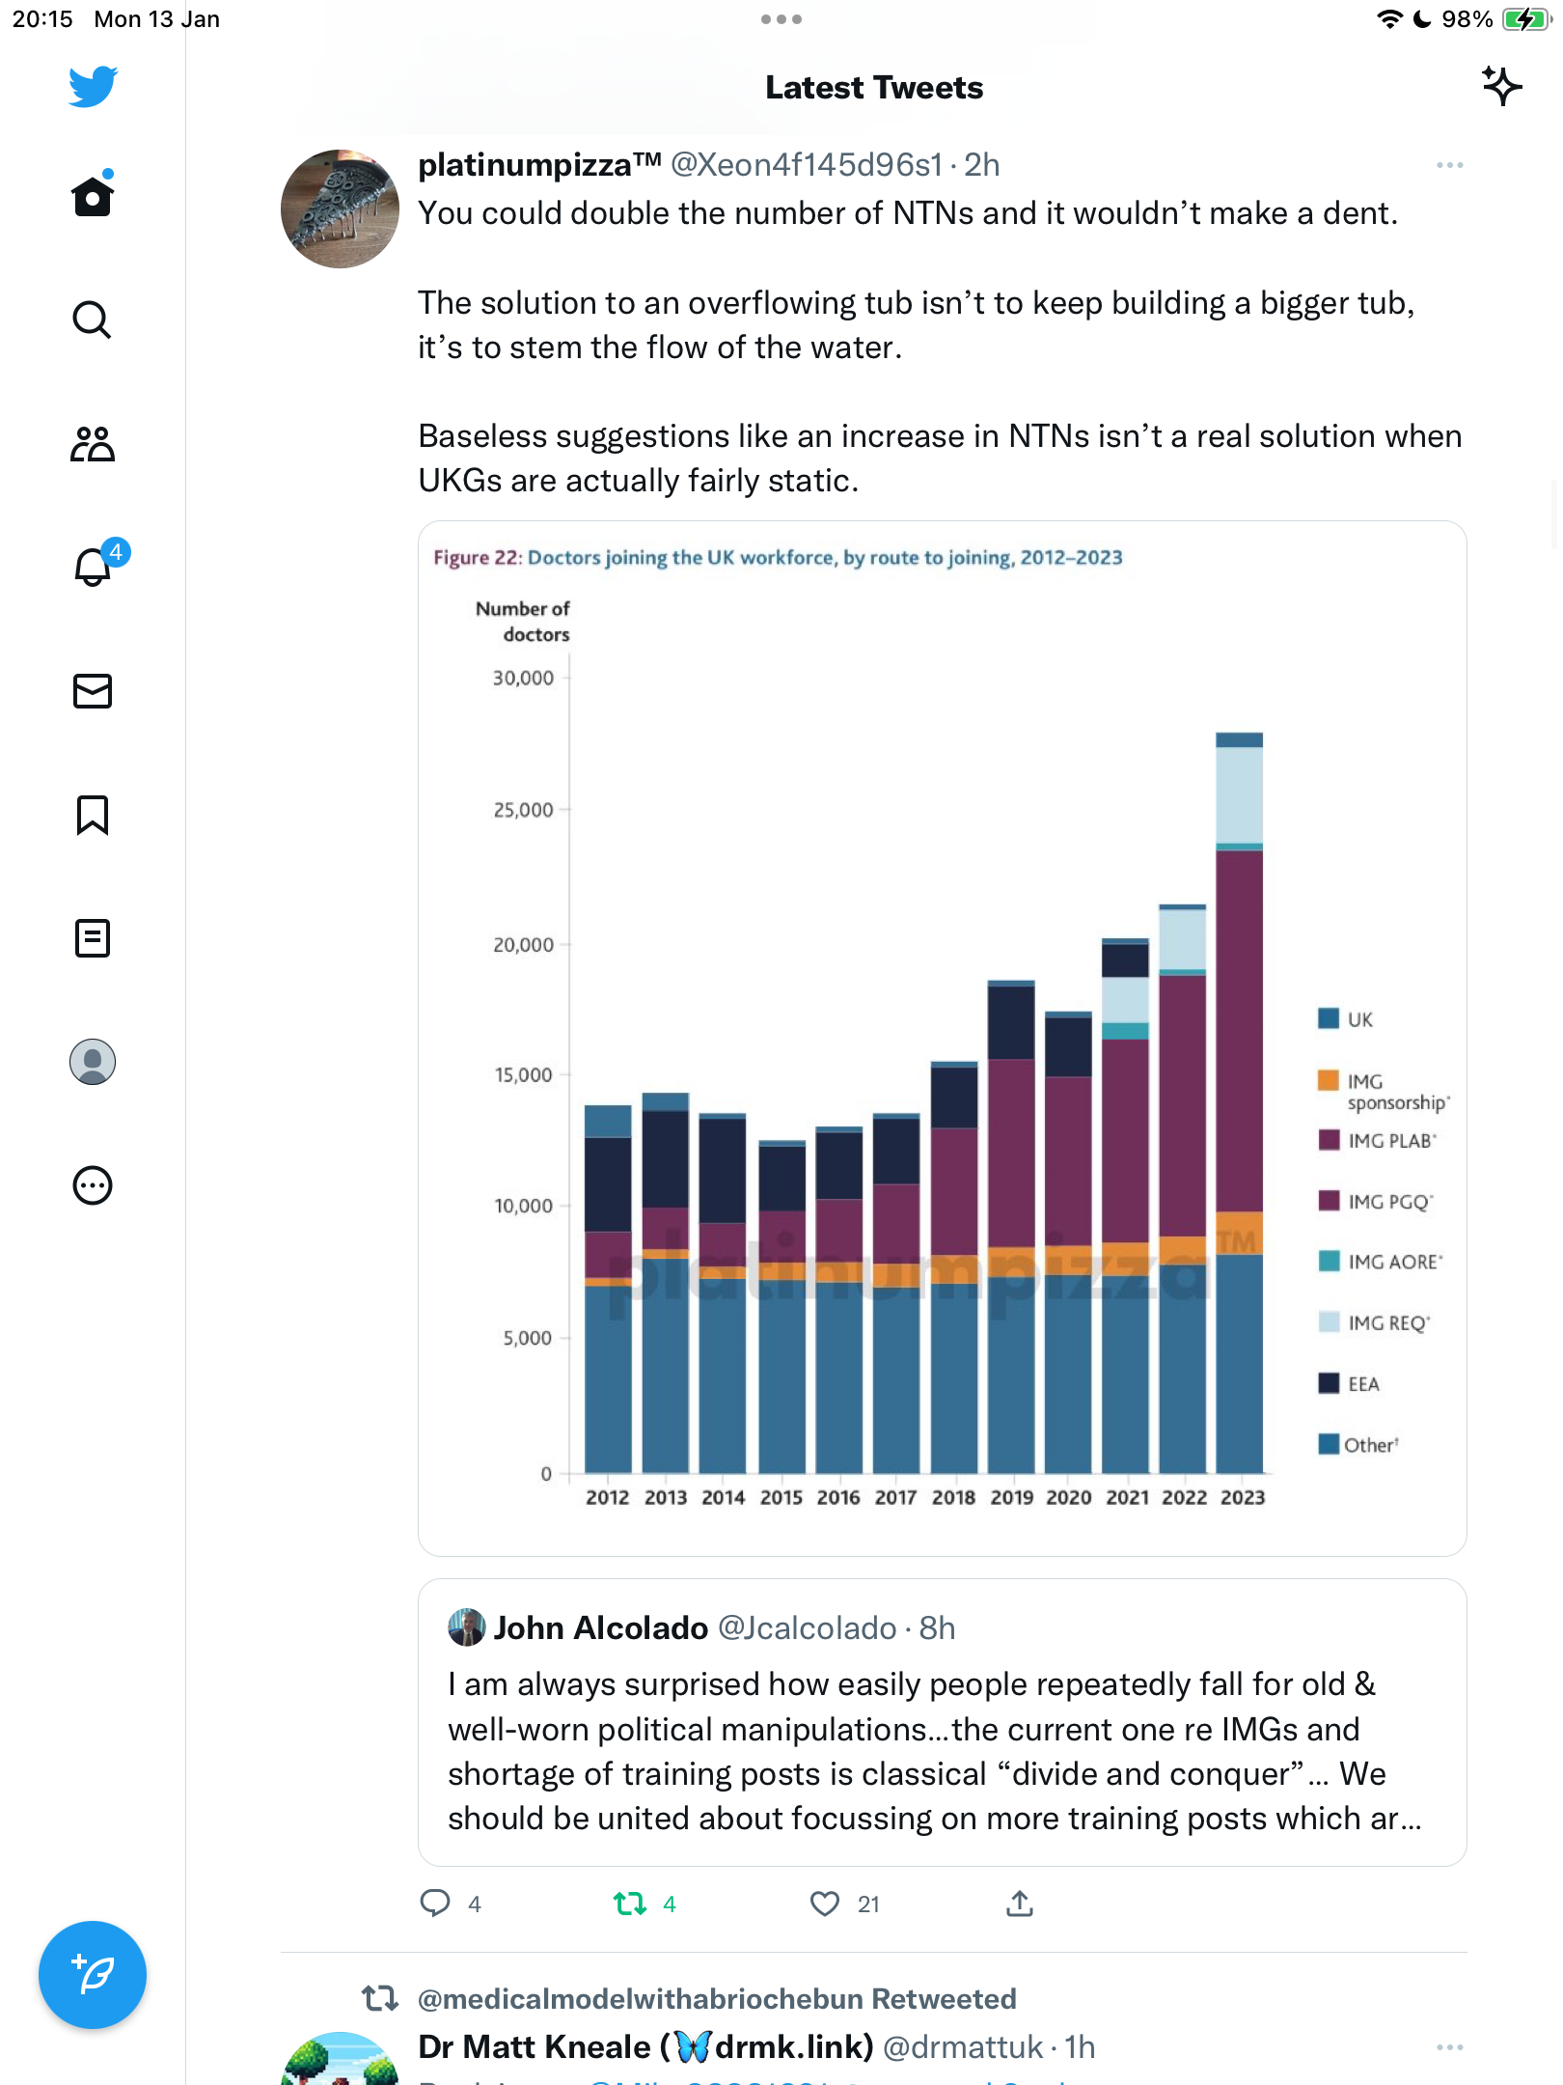Open the Profile avatar icon in sidebar
Image resolution: width=1563 pixels, height=2085 pixels.
click(x=93, y=1062)
